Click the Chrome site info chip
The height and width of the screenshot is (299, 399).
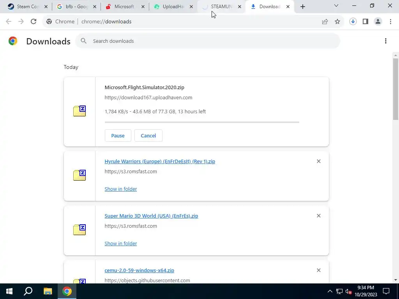(x=60, y=22)
